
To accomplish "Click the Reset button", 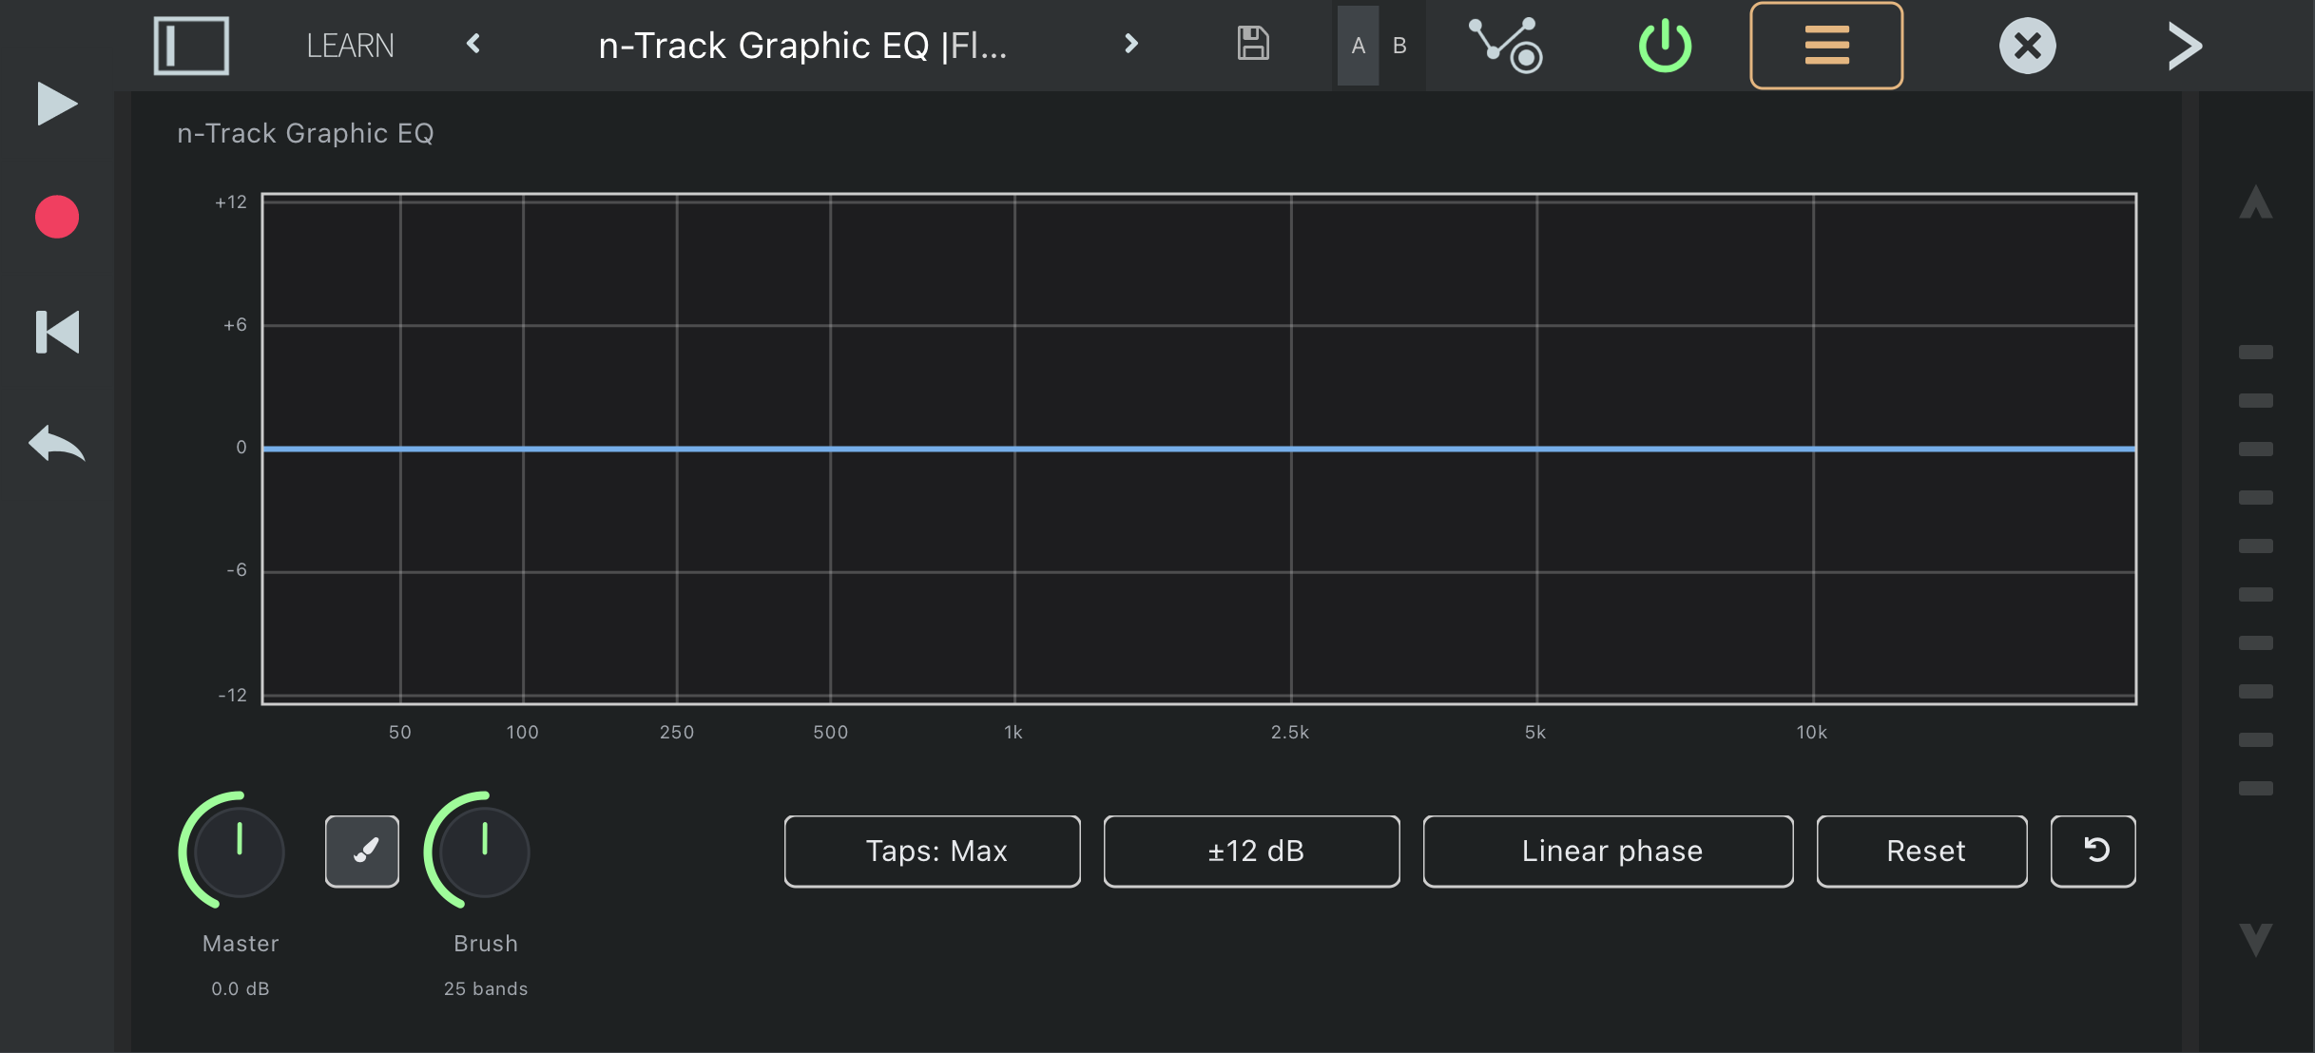I will pyautogui.click(x=1922, y=851).
